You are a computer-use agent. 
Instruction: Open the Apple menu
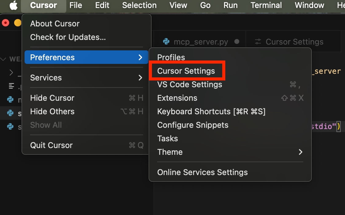coord(14,5)
